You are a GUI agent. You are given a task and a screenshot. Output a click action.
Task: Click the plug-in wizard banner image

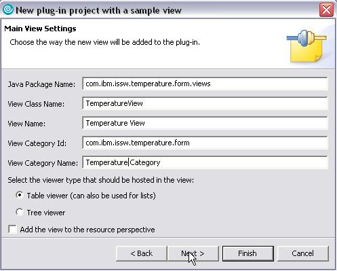[x=306, y=46]
